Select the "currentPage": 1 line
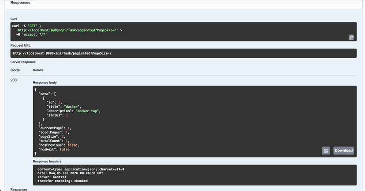The height and width of the screenshot is (191, 365). (x=55, y=128)
